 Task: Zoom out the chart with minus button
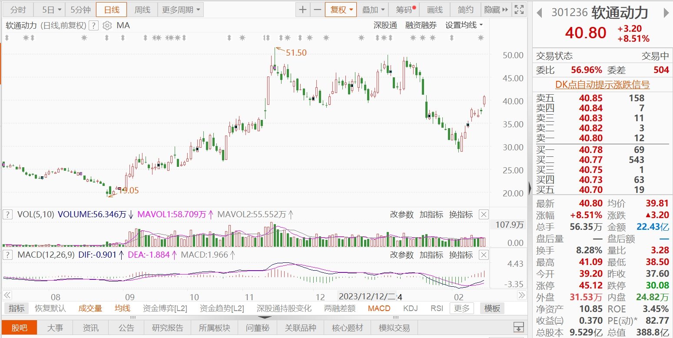(x=318, y=10)
